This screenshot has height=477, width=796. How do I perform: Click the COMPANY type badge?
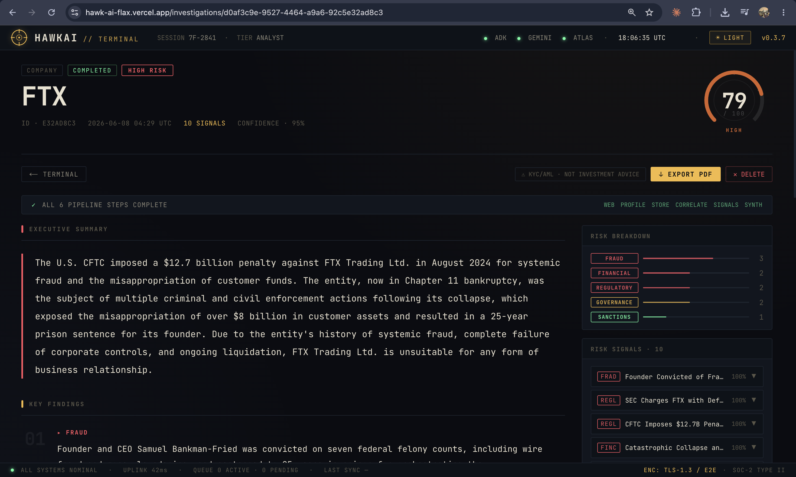point(42,70)
